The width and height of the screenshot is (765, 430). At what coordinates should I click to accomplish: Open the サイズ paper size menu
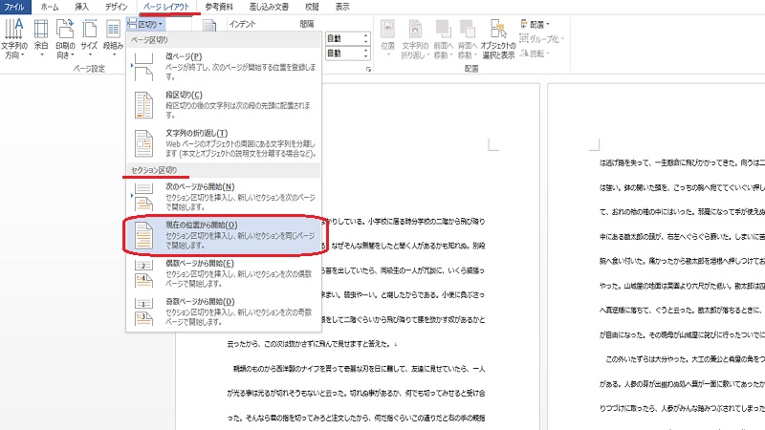pyautogui.click(x=89, y=39)
